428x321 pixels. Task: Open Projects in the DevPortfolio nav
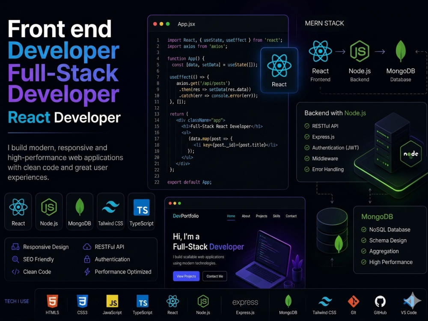(262, 216)
